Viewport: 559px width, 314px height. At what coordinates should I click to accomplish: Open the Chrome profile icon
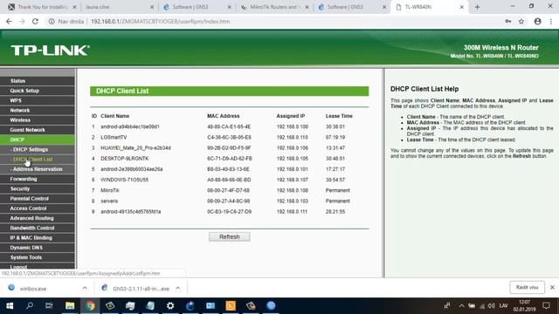[538, 21]
